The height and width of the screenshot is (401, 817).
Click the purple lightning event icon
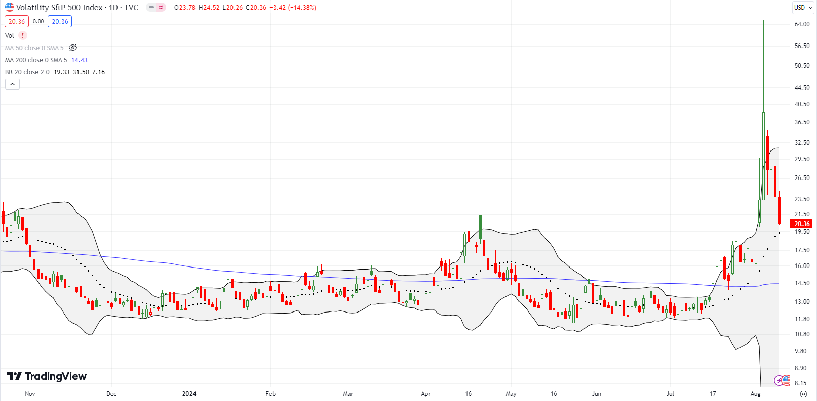point(779,380)
